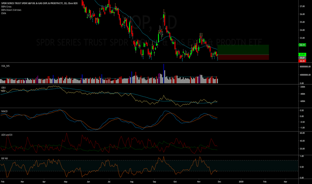
Task: Click the 24.00 price axis label
Action: [x=302, y=30]
